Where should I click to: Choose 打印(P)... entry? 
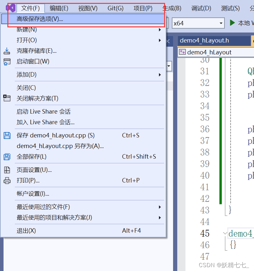[x=83, y=181]
